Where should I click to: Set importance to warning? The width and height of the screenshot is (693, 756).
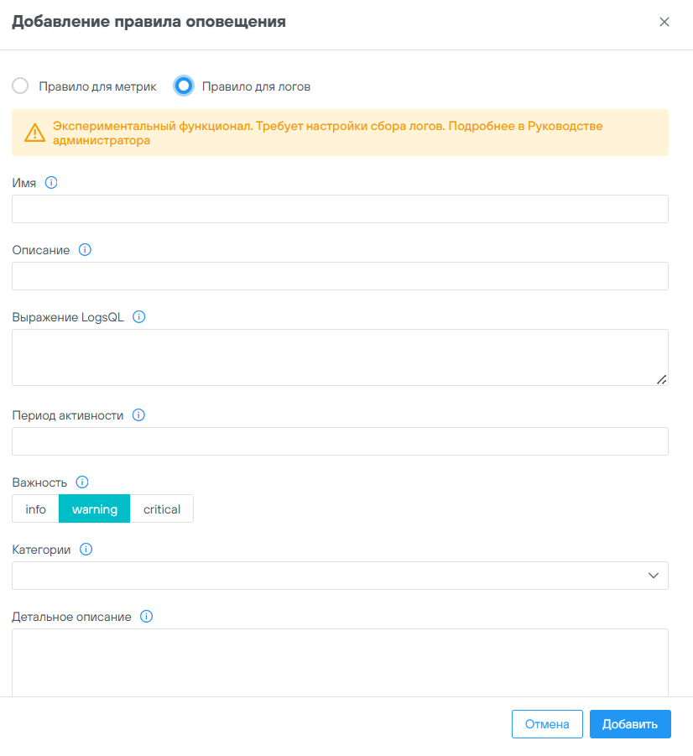pyautogui.click(x=95, y=509)
